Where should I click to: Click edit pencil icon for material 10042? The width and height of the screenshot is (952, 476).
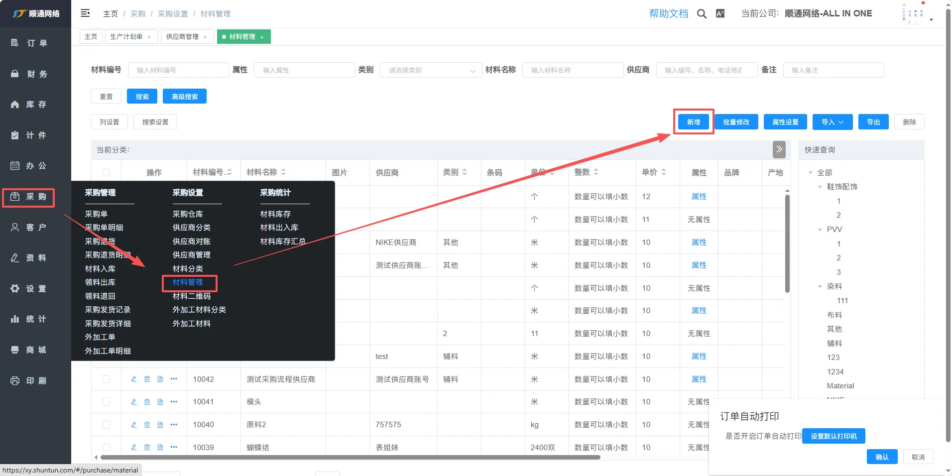(134, 379)
